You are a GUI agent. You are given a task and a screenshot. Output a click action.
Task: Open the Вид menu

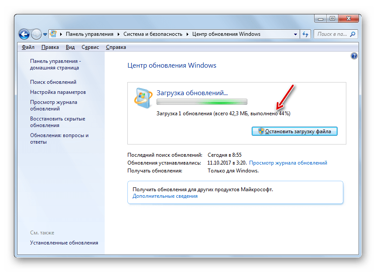coord(70,47)
